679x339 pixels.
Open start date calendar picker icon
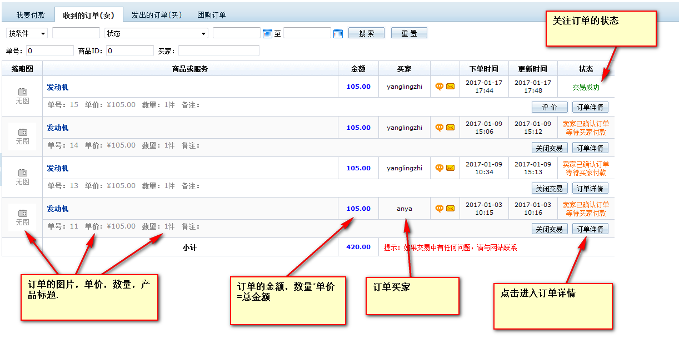(267, 33)
